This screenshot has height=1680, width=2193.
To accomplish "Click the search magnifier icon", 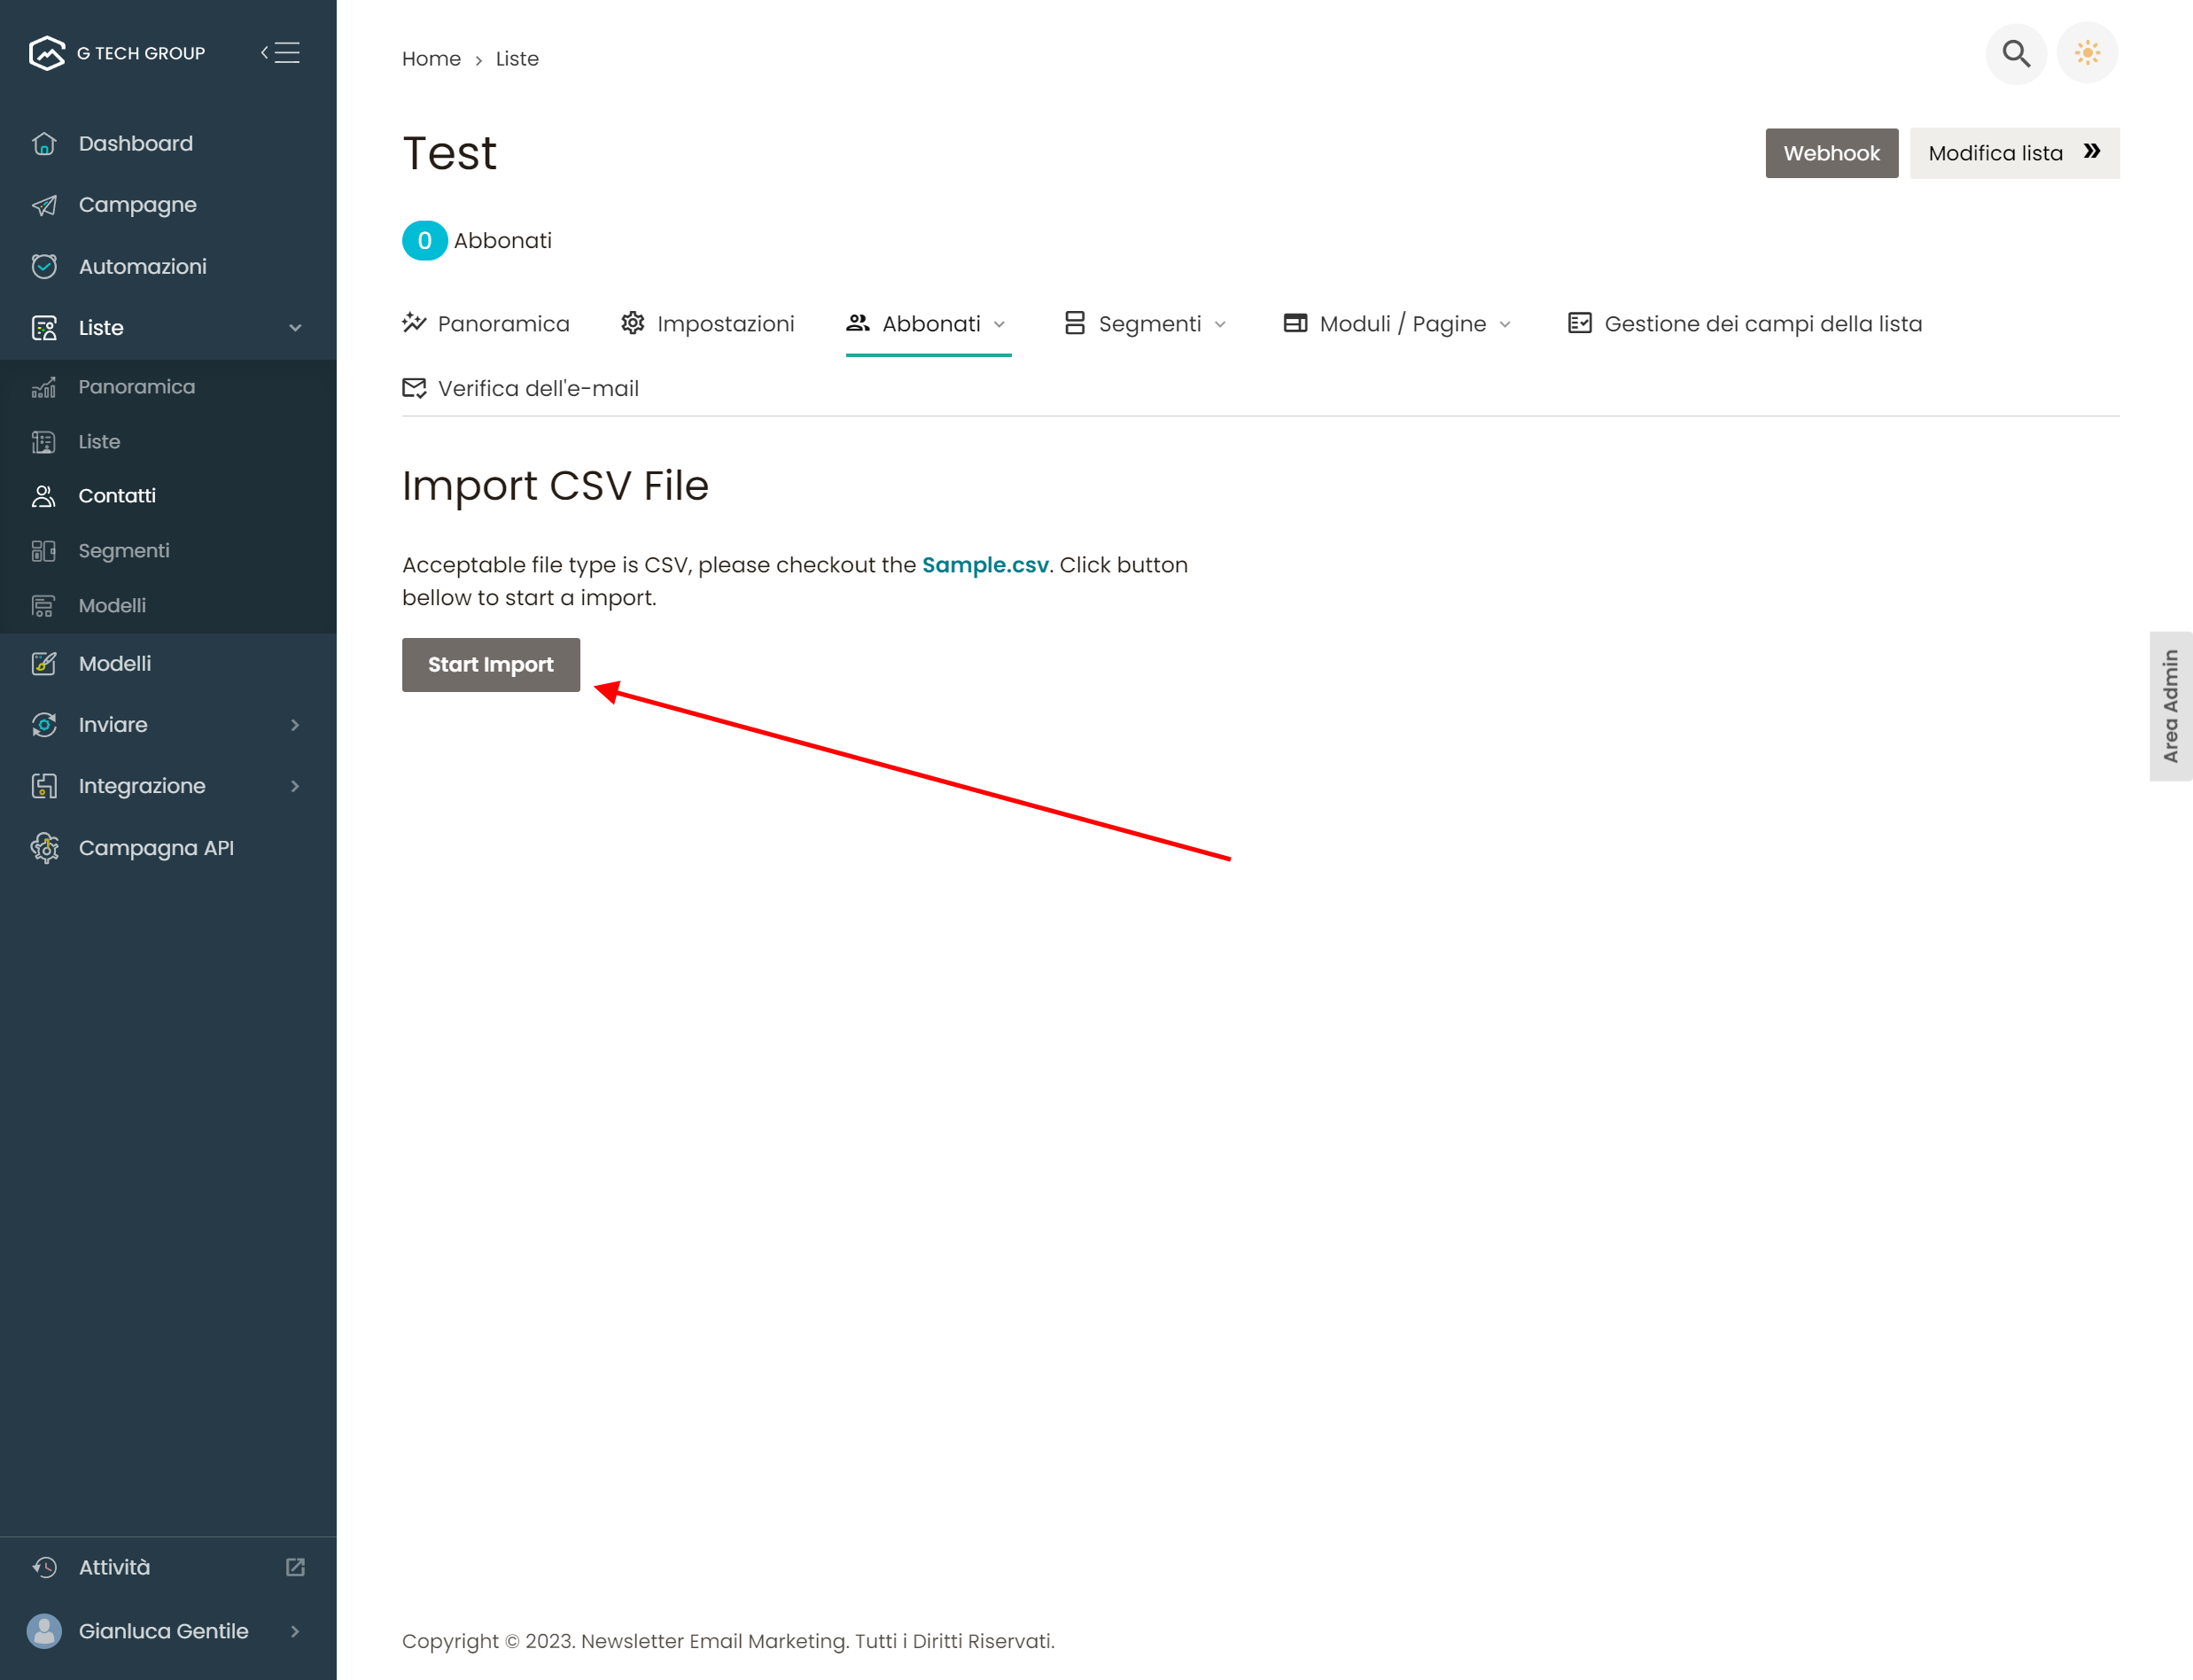I will [2015, 53].
